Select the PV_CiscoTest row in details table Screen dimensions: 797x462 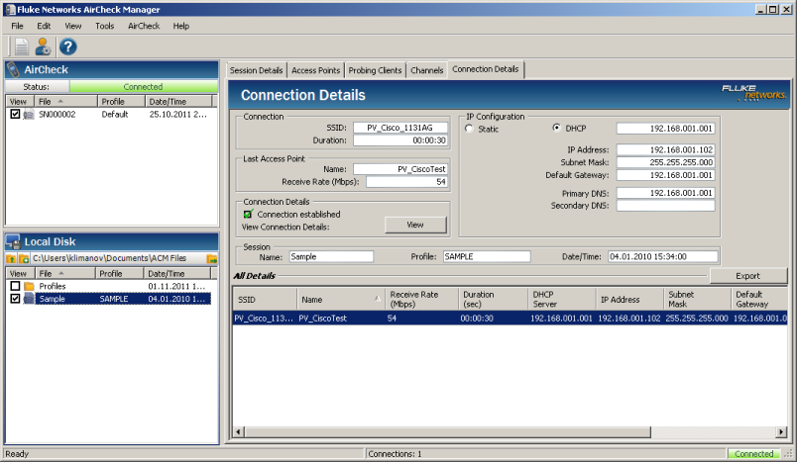click(x=510, y=318)
